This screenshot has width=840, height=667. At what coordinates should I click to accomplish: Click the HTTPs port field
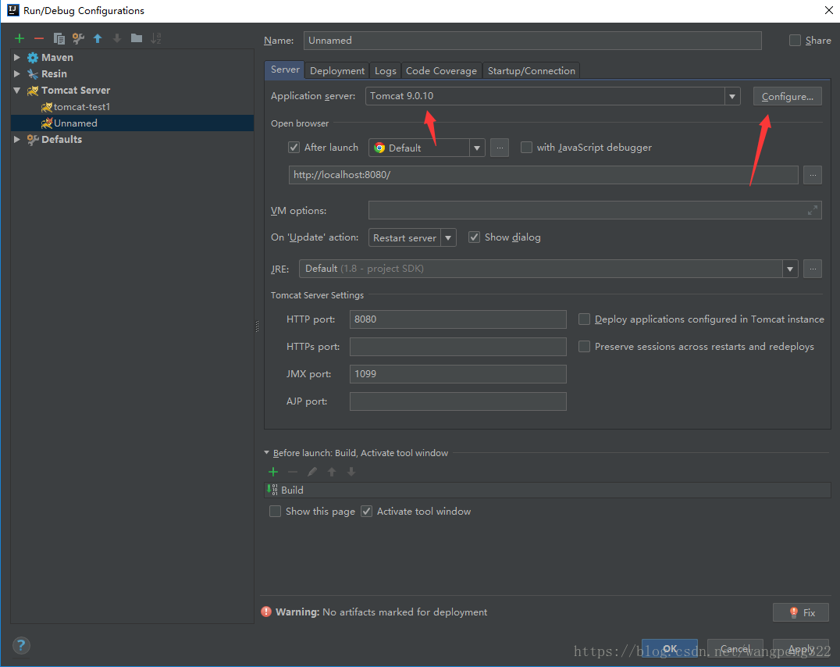tap(458, 346)
